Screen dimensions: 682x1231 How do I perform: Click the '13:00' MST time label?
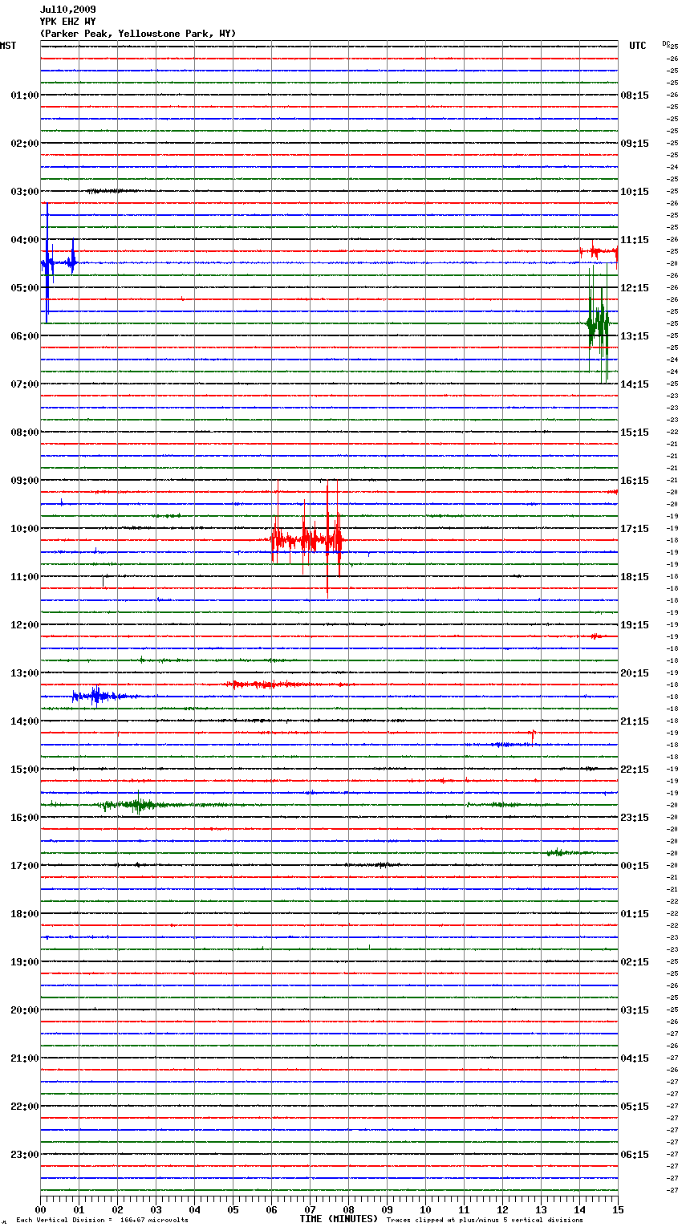tap(24, 673)
